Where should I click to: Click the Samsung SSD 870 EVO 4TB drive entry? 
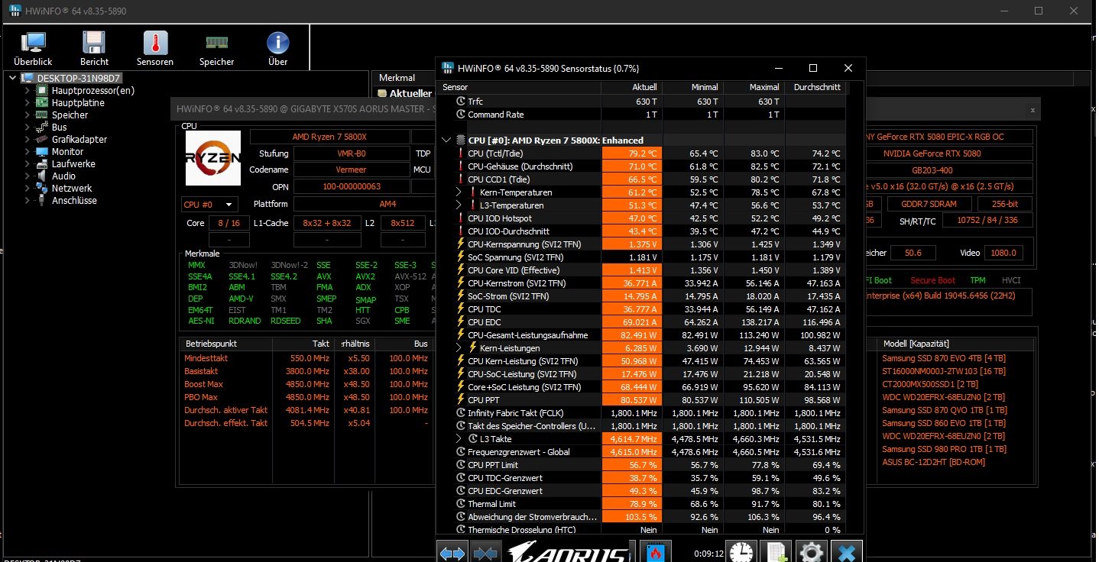pyautogui.click(x=945, y=358)
